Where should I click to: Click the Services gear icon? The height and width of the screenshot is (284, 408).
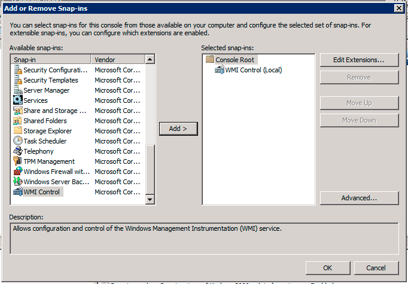(18, 100)
